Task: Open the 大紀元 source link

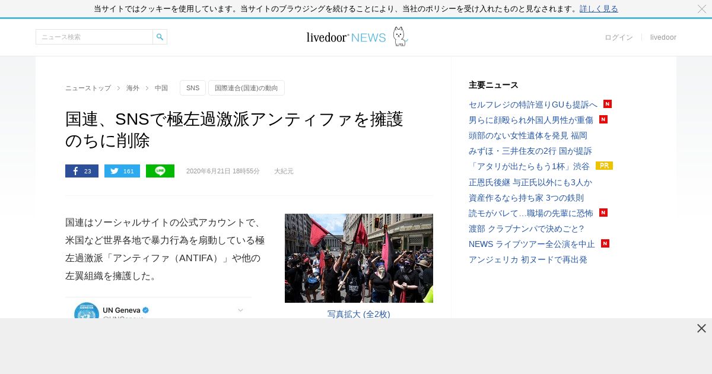Action: [284, 171]
